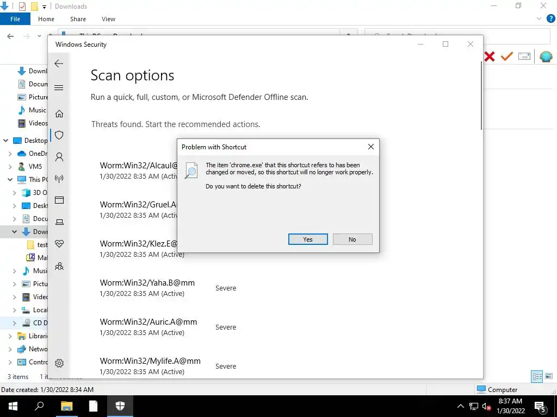Click the red X icon in Explorer ribbon
This screenshot has height=417, width=557.
click(490, 56)
